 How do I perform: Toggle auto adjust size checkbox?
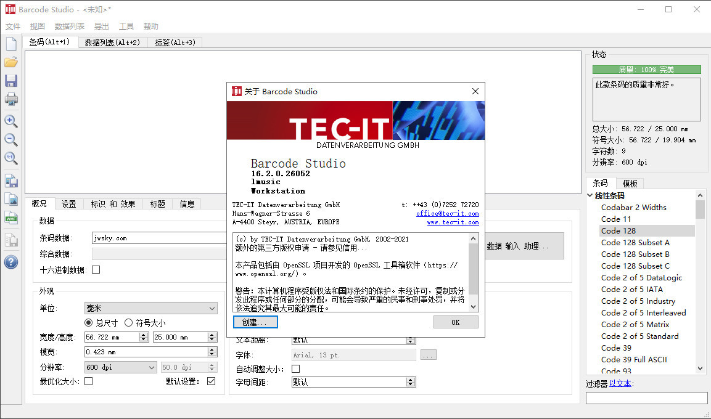(x=295, y=368)
